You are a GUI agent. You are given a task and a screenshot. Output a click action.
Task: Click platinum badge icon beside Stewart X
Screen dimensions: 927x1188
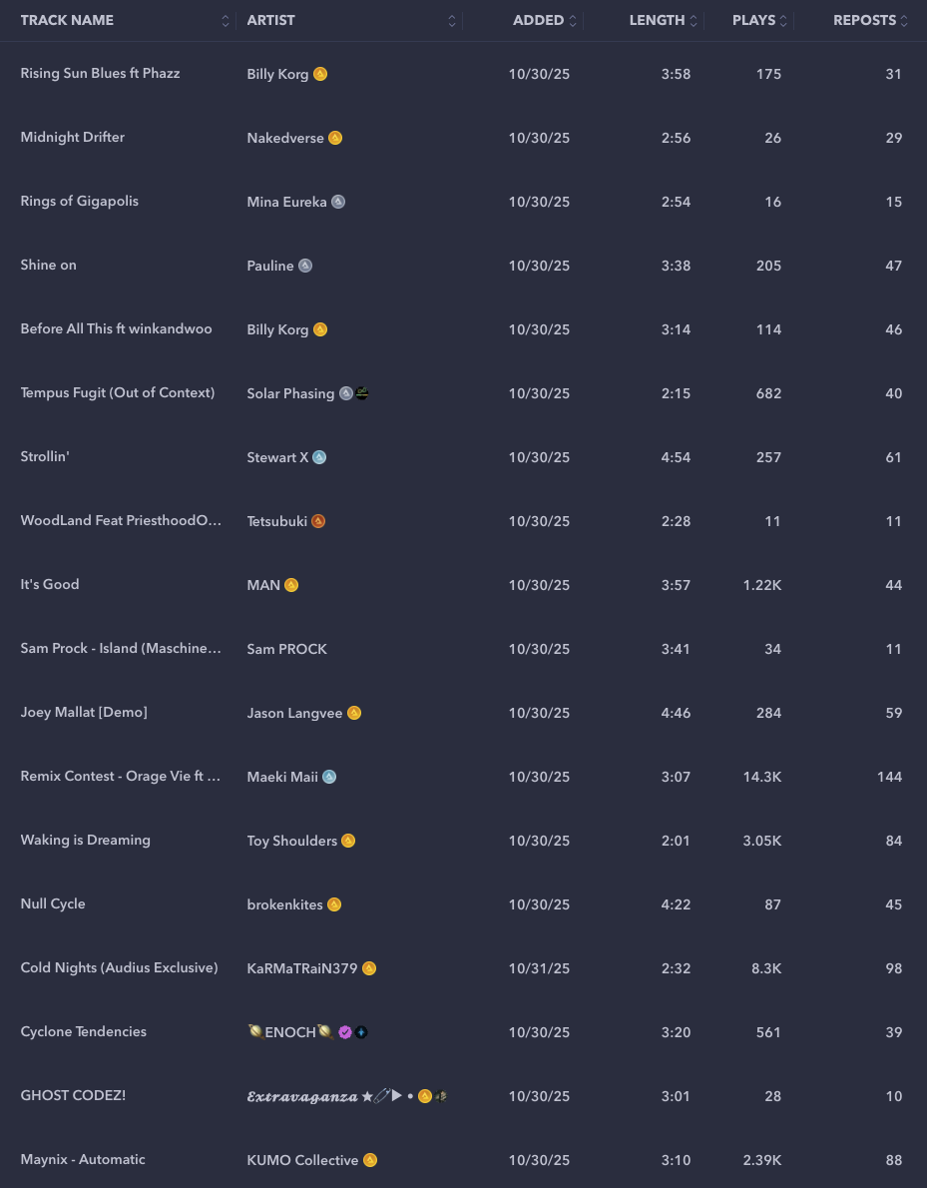[319, 457]
